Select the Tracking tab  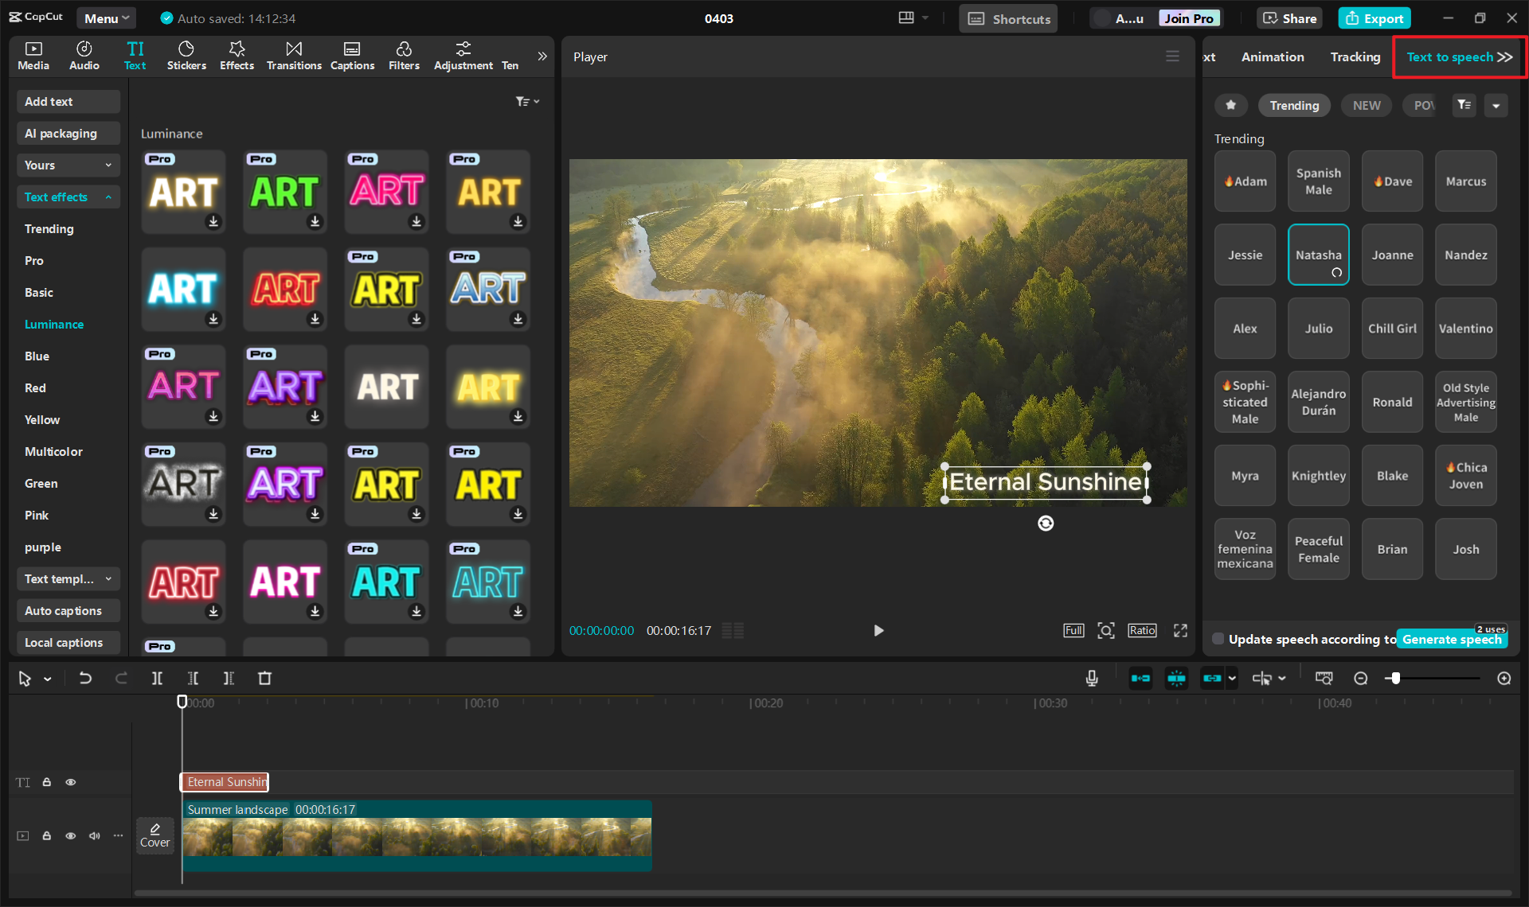coord(1355,56)
